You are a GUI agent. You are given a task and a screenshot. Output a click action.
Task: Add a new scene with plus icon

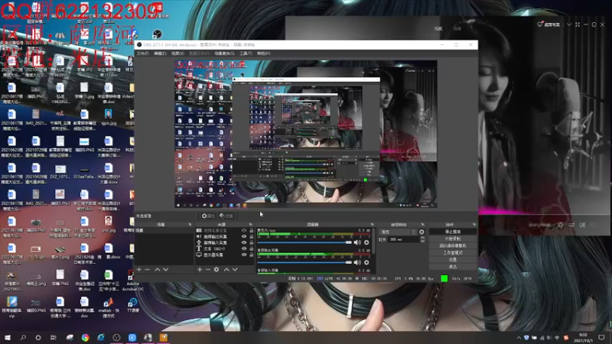point(139,270)
